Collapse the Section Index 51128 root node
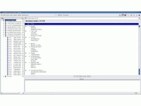This screenshot has height=106, width=141. [2, 20]
